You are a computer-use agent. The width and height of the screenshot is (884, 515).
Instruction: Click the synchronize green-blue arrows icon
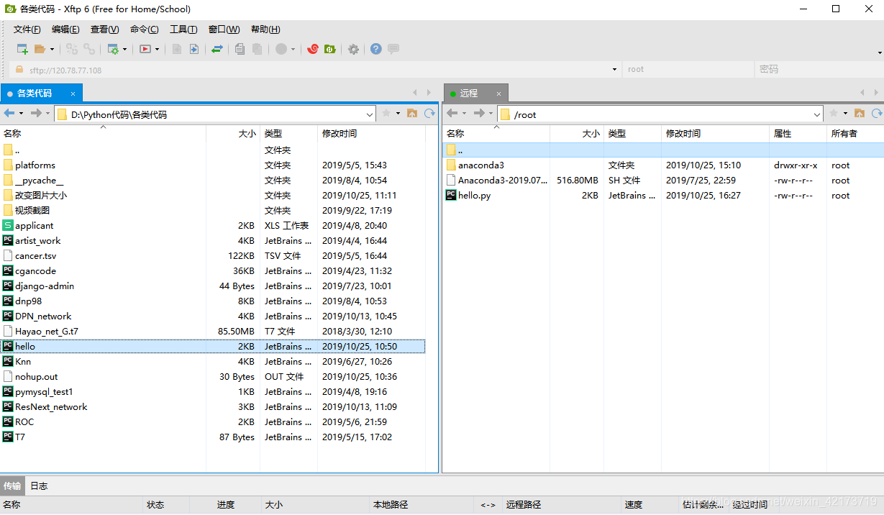[217, 49]
